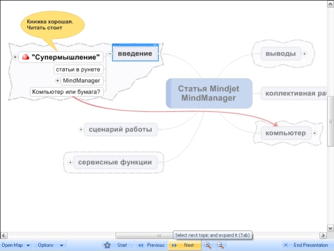Expand the "Супермышление" topic

click(x=15, y=57)
